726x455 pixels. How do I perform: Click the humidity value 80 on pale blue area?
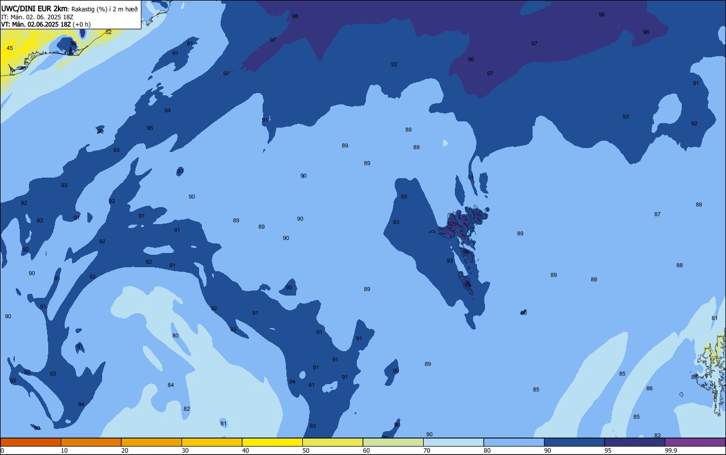pyautogui.click(x=175, y=336)
